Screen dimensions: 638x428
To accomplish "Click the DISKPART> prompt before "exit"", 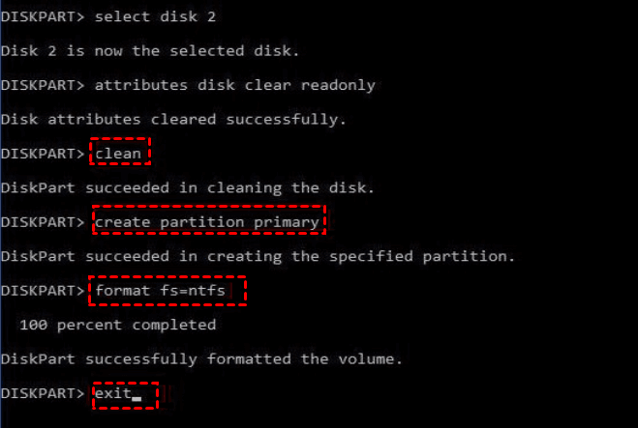I will (43, 394).
